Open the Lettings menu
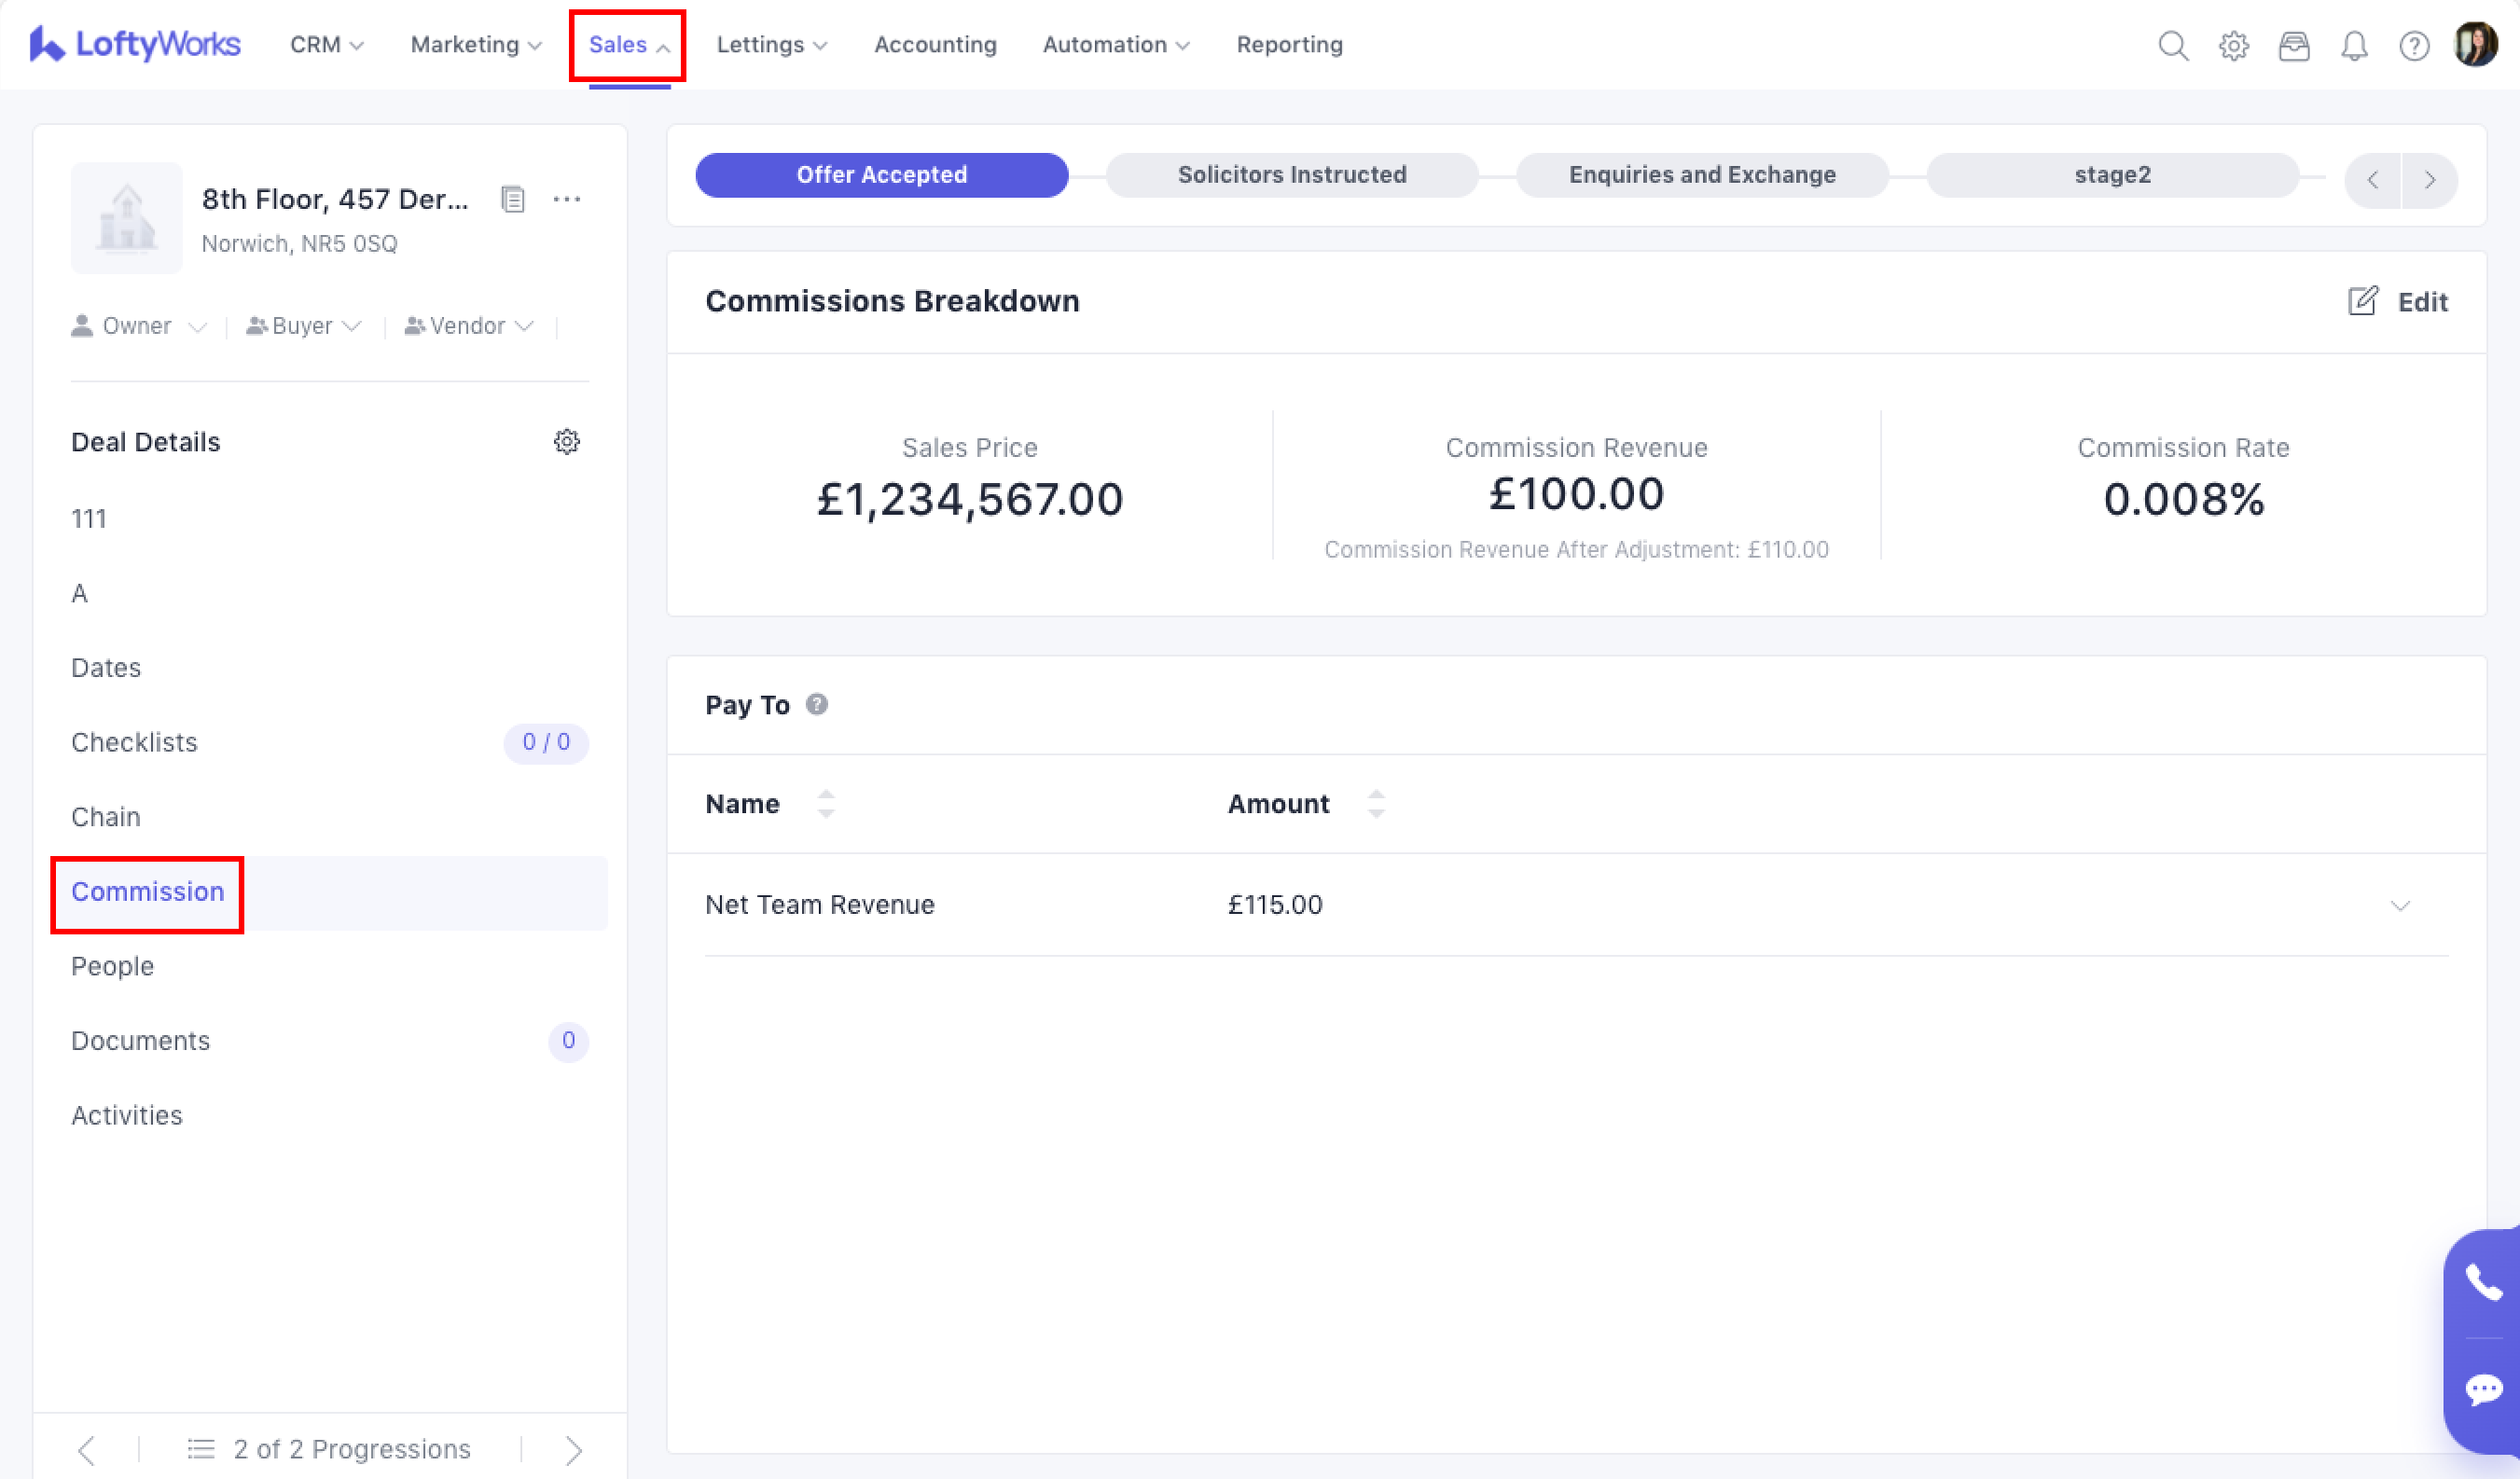The image size is (2520, 1479). [x=771, y=45]
